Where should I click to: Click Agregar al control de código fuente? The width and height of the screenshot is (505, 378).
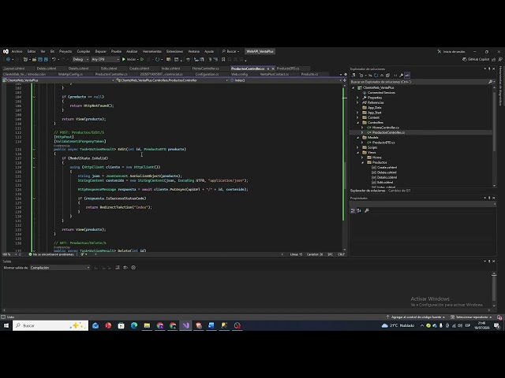(416, 317)
